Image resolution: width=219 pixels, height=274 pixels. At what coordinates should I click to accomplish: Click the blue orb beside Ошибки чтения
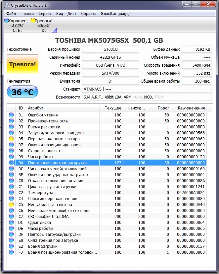click(11, 115)
